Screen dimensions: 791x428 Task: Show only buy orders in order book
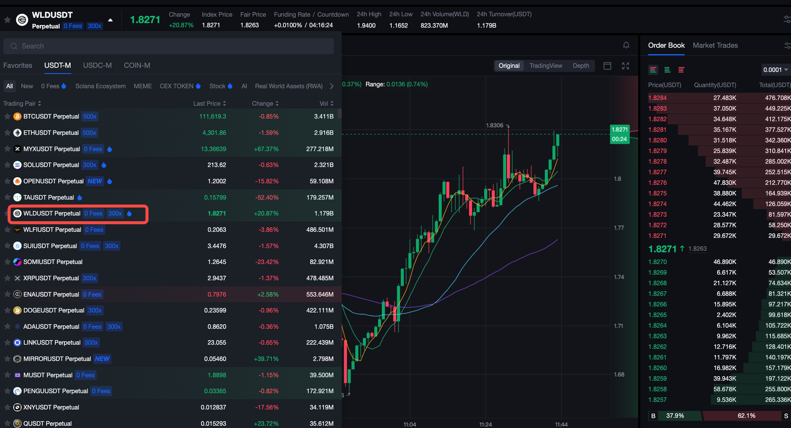pyautogui.click(x=667, y=70)
